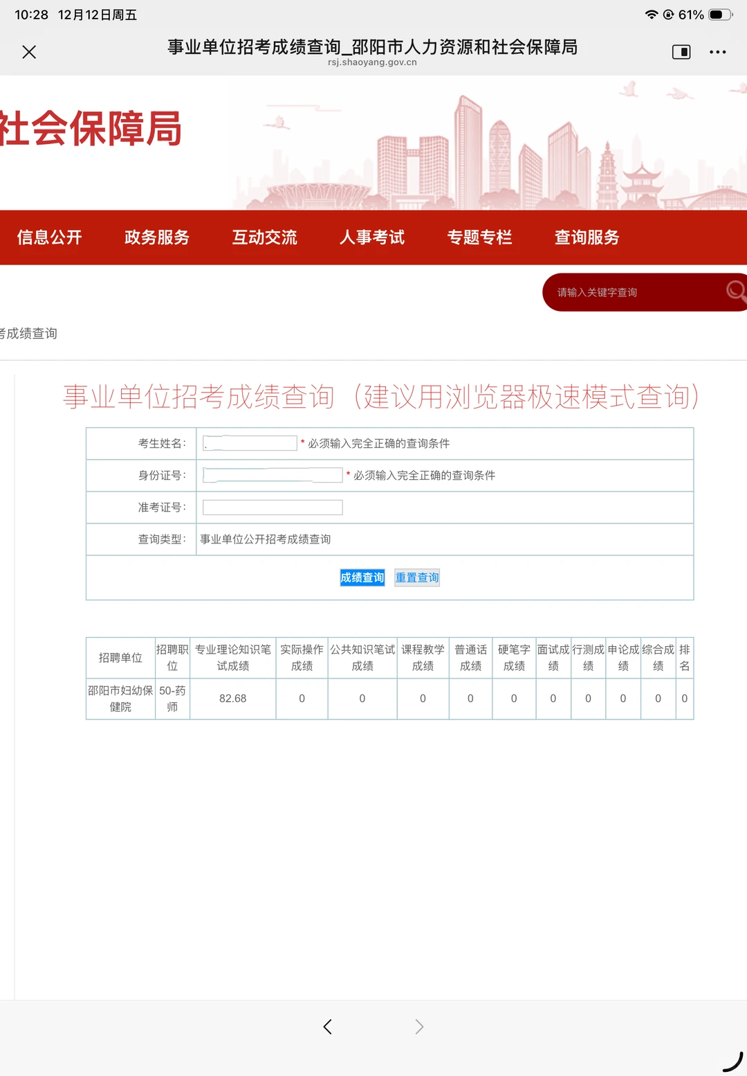Click the 成绩查询 button

coord(361,577)
